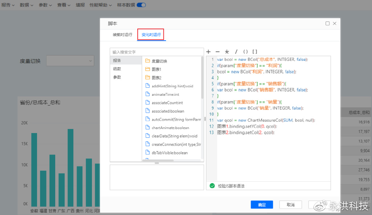Click the 输入搜索文字 search field
372x215 pixels.
[156, 51]
